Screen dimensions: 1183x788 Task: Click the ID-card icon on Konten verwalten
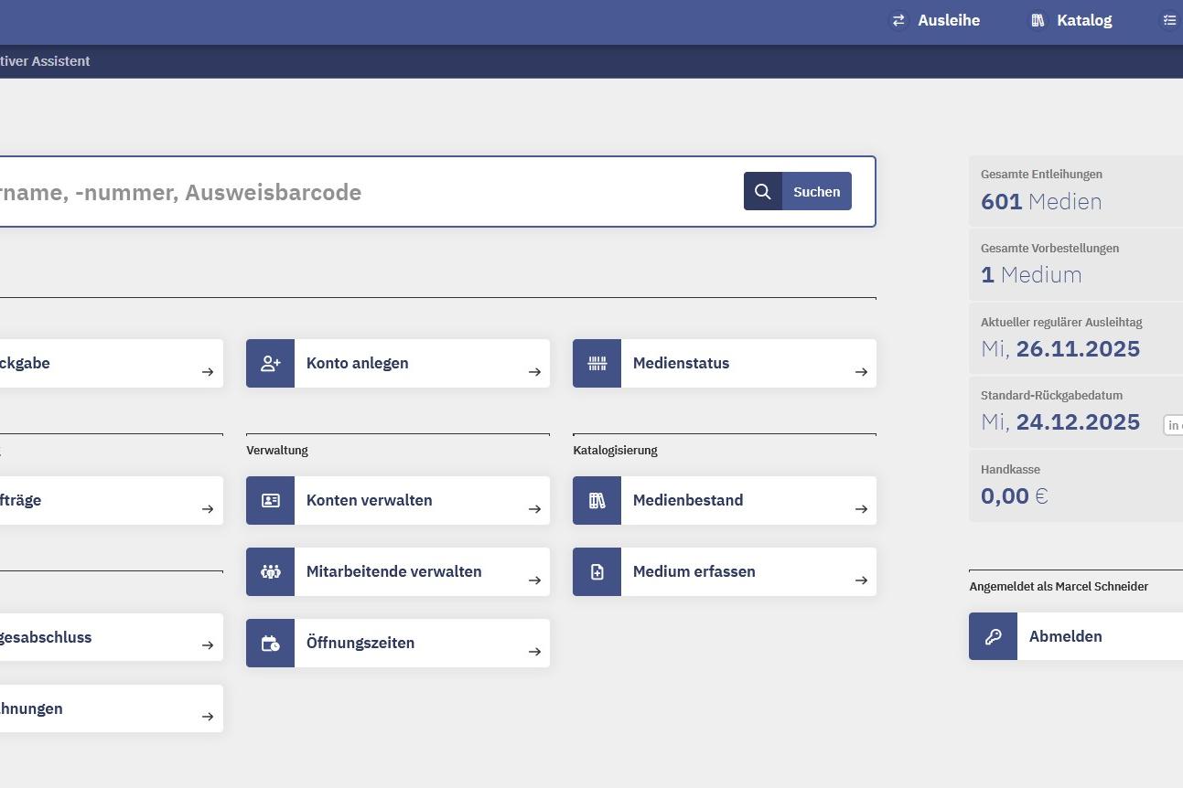click(270, 500)
